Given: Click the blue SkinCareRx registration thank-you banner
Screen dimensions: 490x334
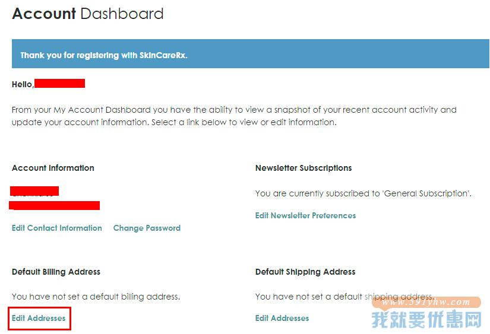Looking at the screenshot, I should tap(250, 54).
